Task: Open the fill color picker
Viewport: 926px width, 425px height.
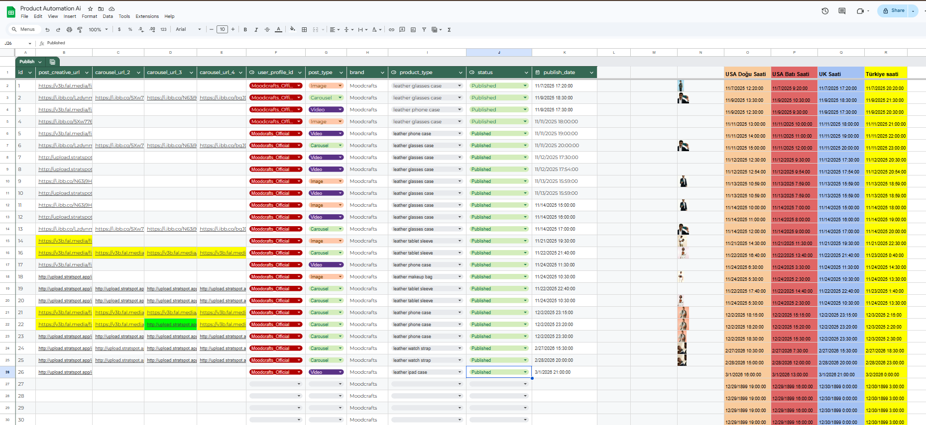Action: point(292,29)
